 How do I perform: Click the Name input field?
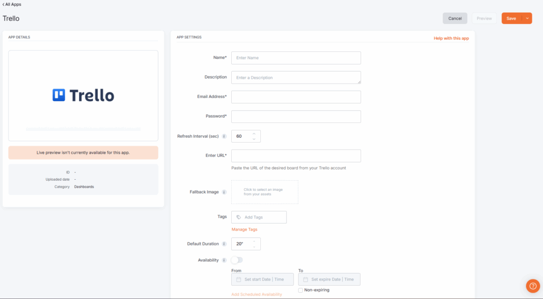[x=296, y=58]
